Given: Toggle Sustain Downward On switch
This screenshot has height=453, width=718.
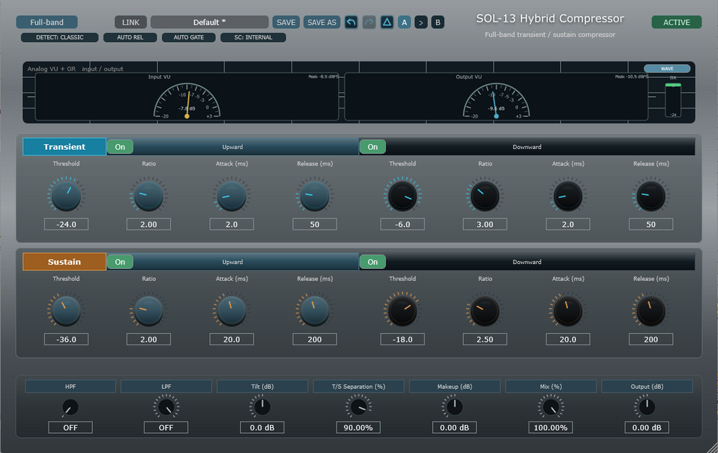Looking at the screenshot, I should point(373,262).
